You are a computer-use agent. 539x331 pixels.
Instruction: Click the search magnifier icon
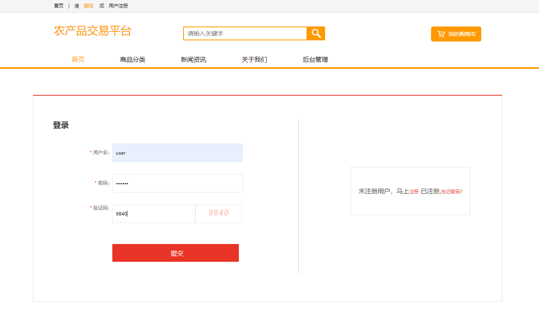315,33
